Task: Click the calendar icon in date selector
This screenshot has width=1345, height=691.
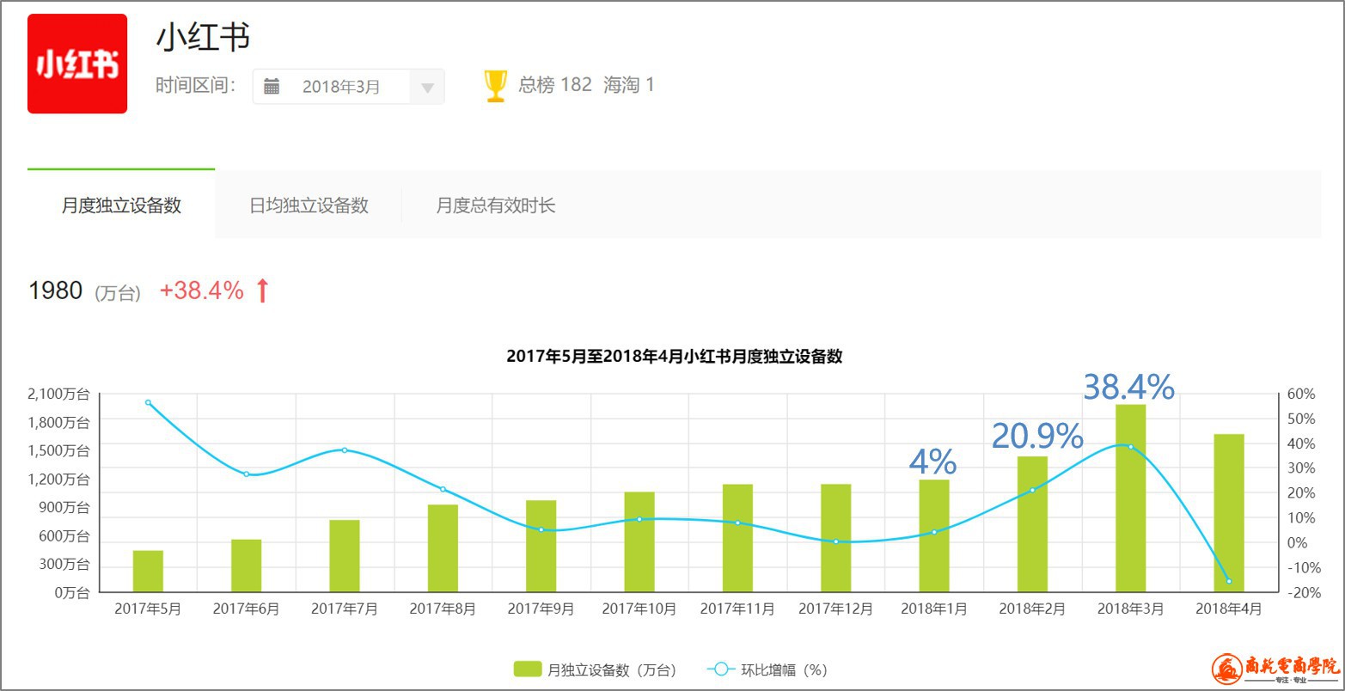Action: pyautogui.click(x=272, y=86)
